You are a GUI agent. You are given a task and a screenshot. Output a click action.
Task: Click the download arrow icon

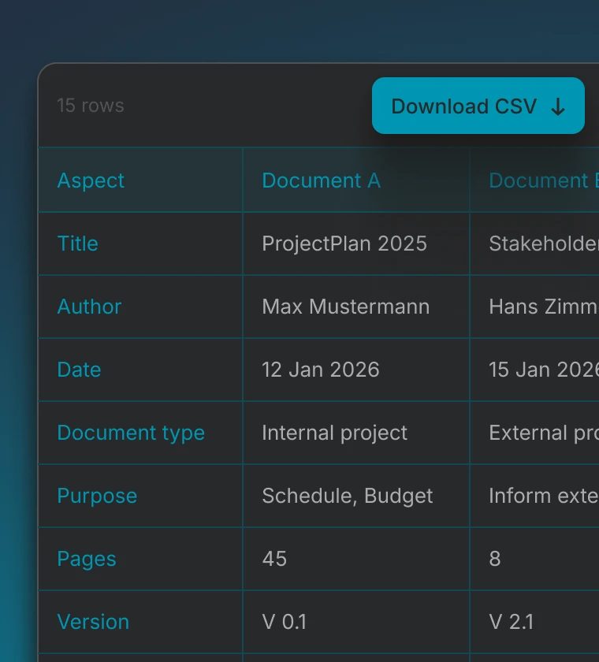click(x=558, y=107)
